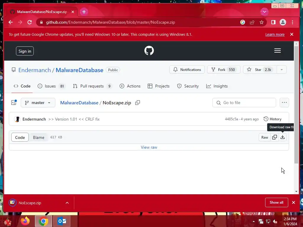The height and width of the screenshot is (227, 303).
Task: Show hidden system tray icons
Action: point(254,221)
